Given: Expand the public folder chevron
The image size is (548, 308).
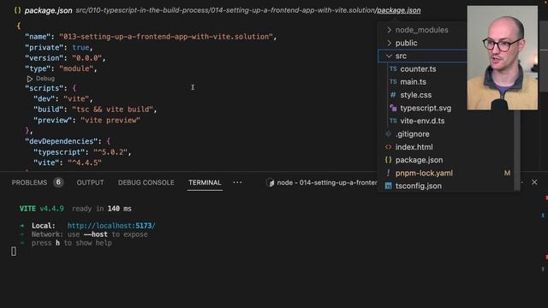Looking at the screenshot, I should click(x=389, y=43).
